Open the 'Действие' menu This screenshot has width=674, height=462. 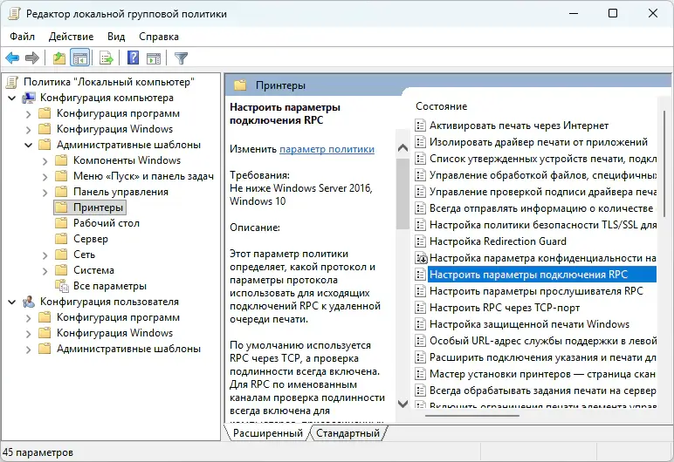click(x=71, y=37)
